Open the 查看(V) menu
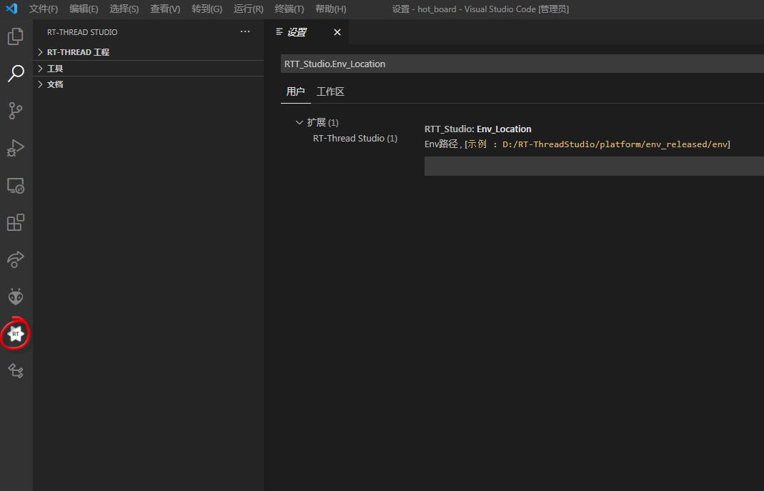This screenshot has width=764, height=491. pos(165,9)
